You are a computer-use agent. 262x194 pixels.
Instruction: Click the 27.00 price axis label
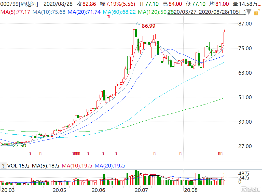coord(245,146)
